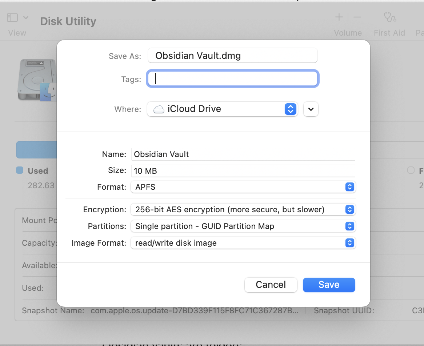Click the Cancel button
The image size is (424, 346).
coord(271,285)
